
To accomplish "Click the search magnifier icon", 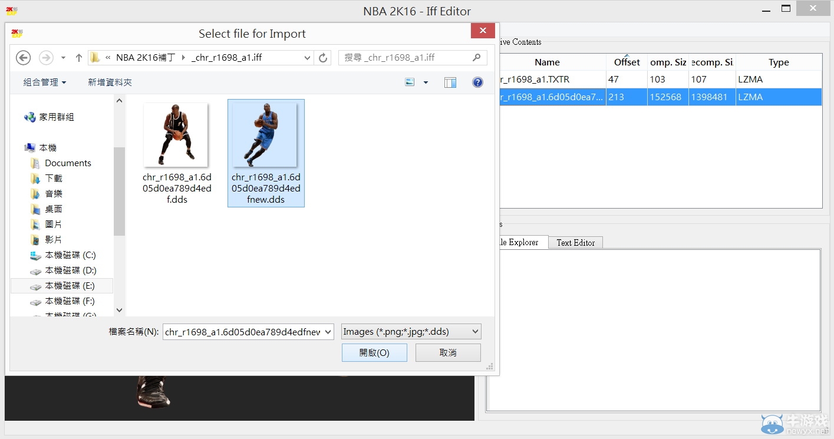I will (x=477, y=58).
